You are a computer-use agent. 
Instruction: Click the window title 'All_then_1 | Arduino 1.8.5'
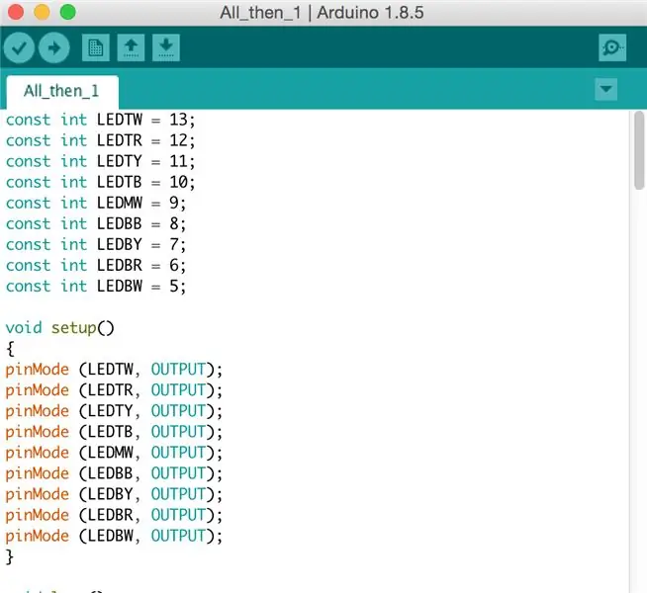[322, 13]
